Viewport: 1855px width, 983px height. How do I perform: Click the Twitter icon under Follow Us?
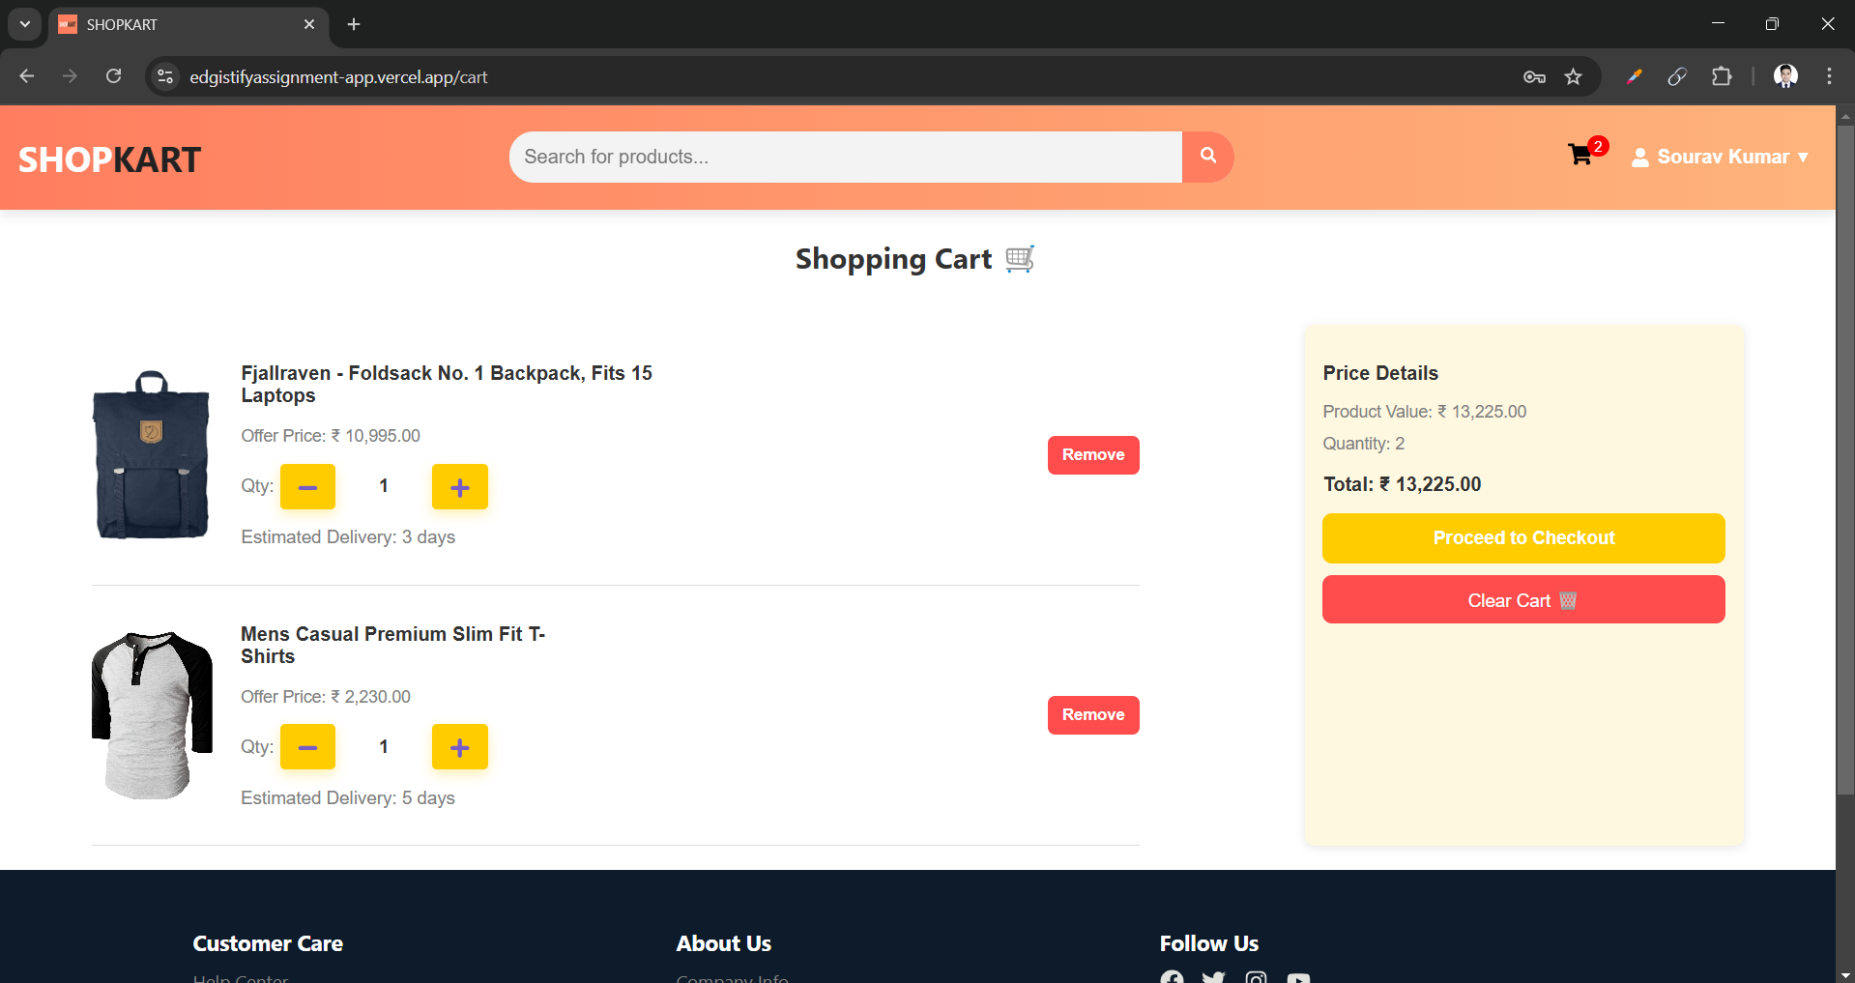[1214, 977]
